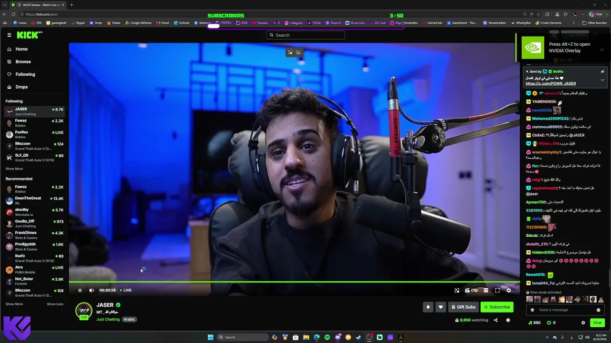
Task: Open a new browser tab
Action: (x=71, y=5)
